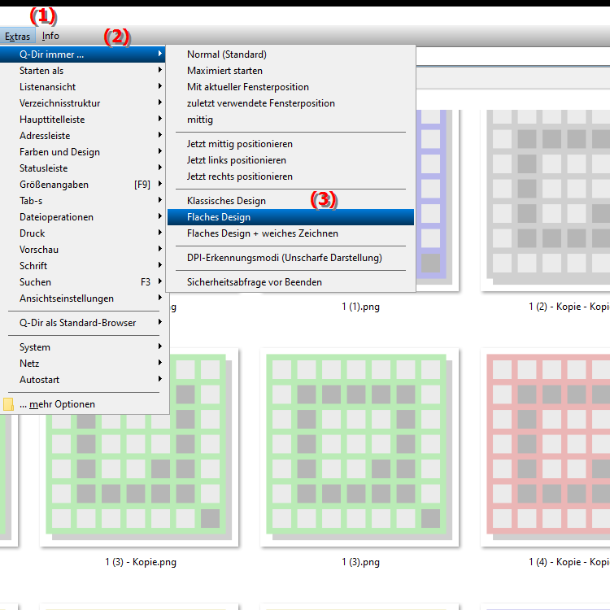Select gray thumbnail '1 (2) - Kopie'

point(546,200)
